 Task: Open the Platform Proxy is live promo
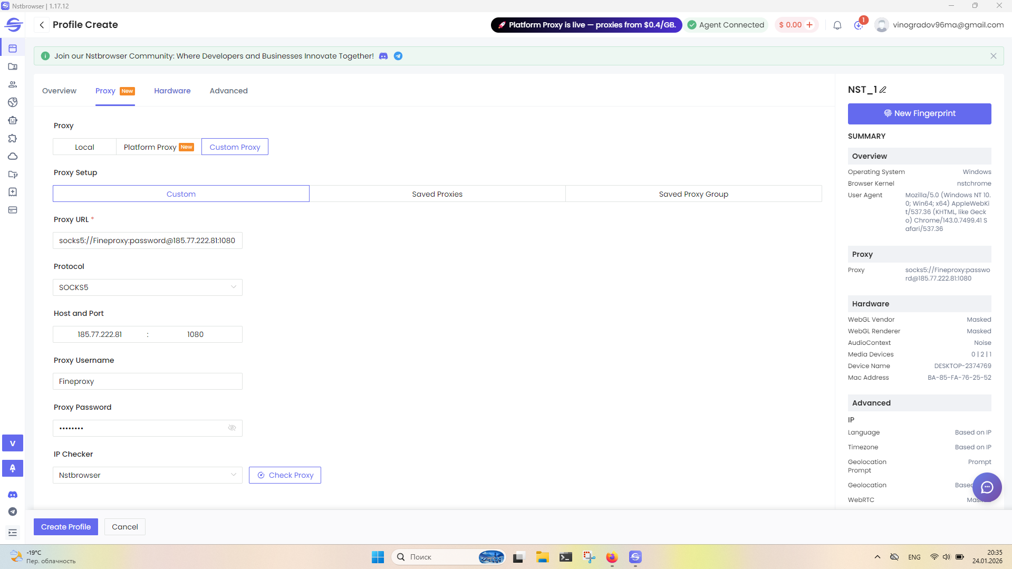tap(586, 25)
